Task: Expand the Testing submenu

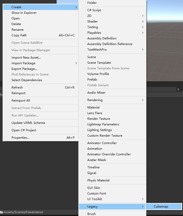Action: click(112, 27)
